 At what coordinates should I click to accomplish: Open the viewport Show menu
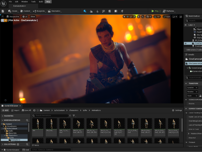(x=33, y=16)
